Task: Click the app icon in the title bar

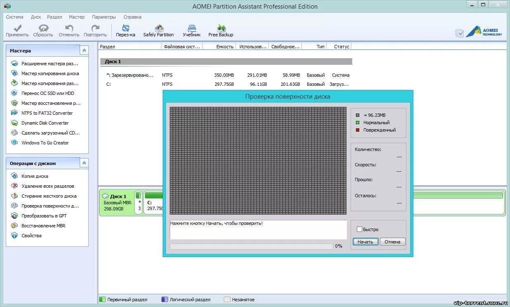Action: pyautogui.click(x=7, y=6)
